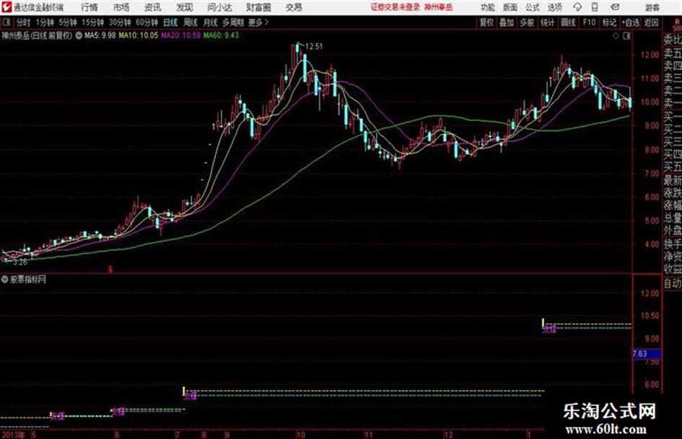Click the 12.51 peak price annotation

pyautogui.click(x=314, y=46)
